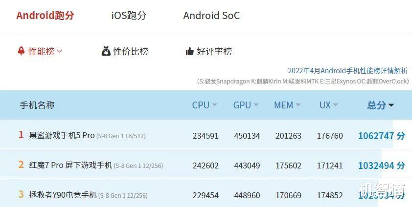This screenshot has width=412, height=207.
Task: Click MEM score 170669
Action: 289,196
